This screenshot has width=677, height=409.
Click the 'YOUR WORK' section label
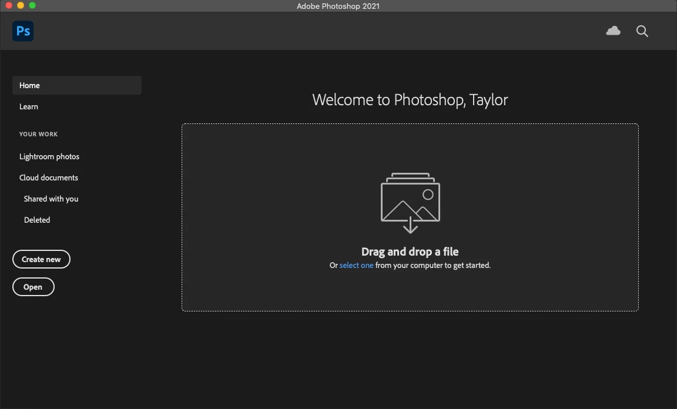38,135
